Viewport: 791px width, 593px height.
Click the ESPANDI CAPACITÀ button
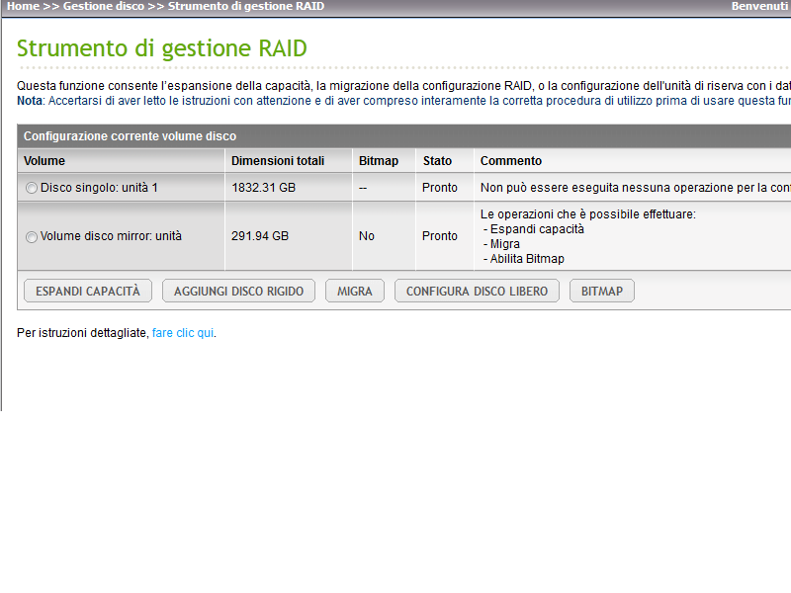88,291
